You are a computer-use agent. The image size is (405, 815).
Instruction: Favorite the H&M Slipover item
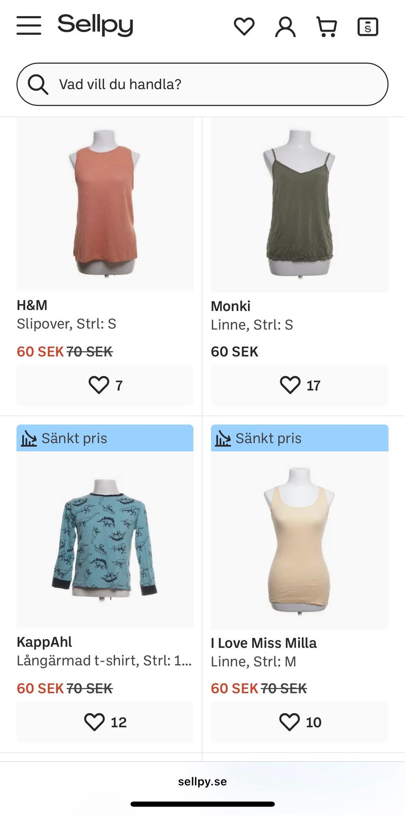tap(105, 385)
